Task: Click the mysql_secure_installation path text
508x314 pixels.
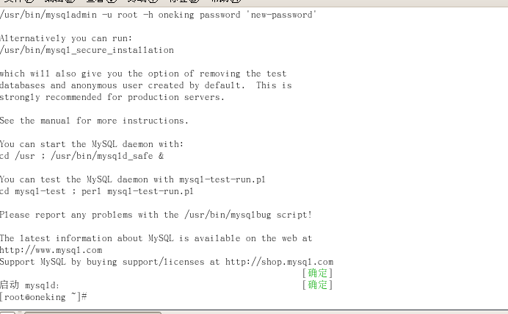Action: click(x=87, y=50)
